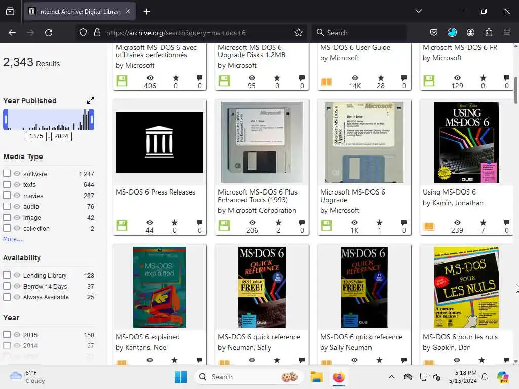View site security lock information
Image resolution: width=519 pixels, height=389 pixels.
click(97, 33)
